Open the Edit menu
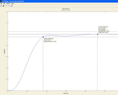The height and width of the screenshot is (95, 118). pyautogui.click(x=4, y=4)
